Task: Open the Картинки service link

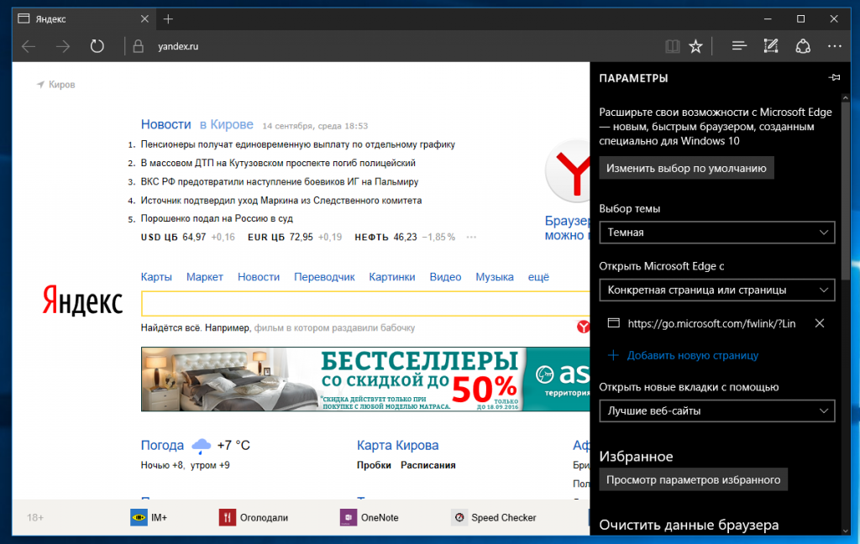Action: pyautogui.click(x=391, y=277)
